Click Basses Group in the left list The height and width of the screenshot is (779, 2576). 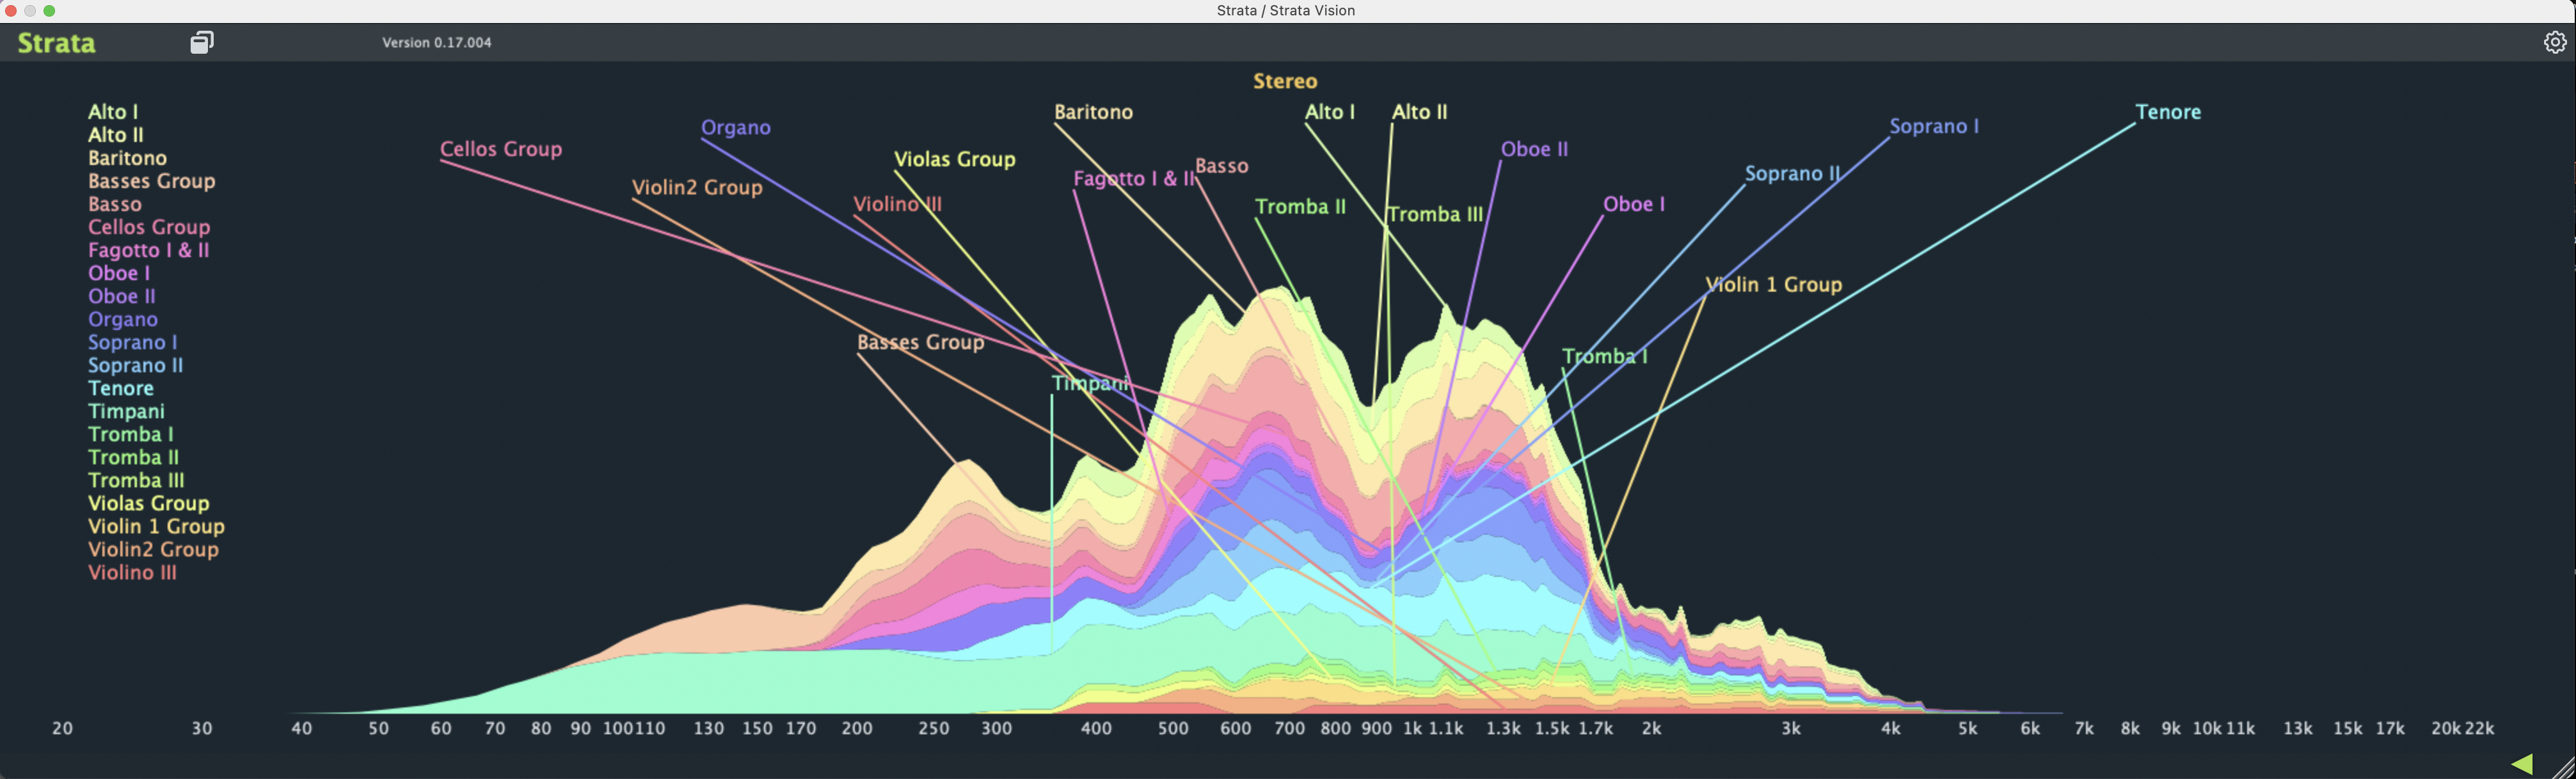coord(151,181)
